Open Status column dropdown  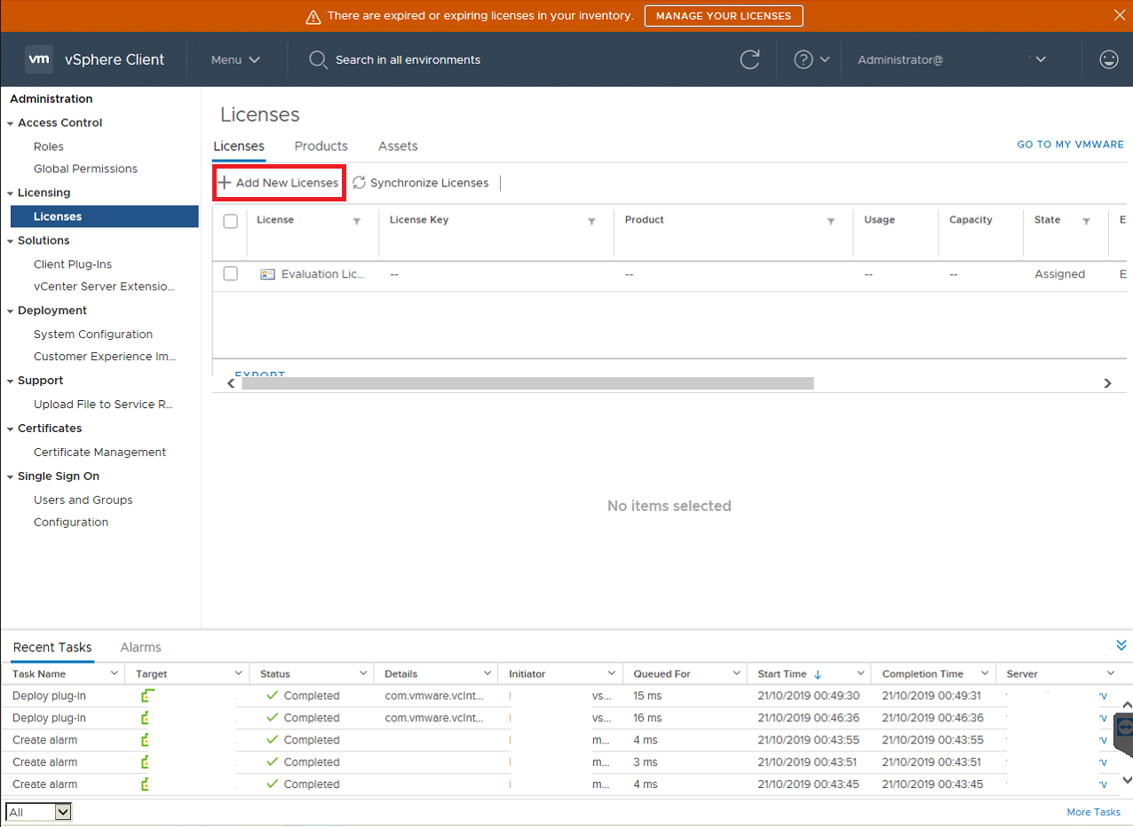tap(362, 673)
